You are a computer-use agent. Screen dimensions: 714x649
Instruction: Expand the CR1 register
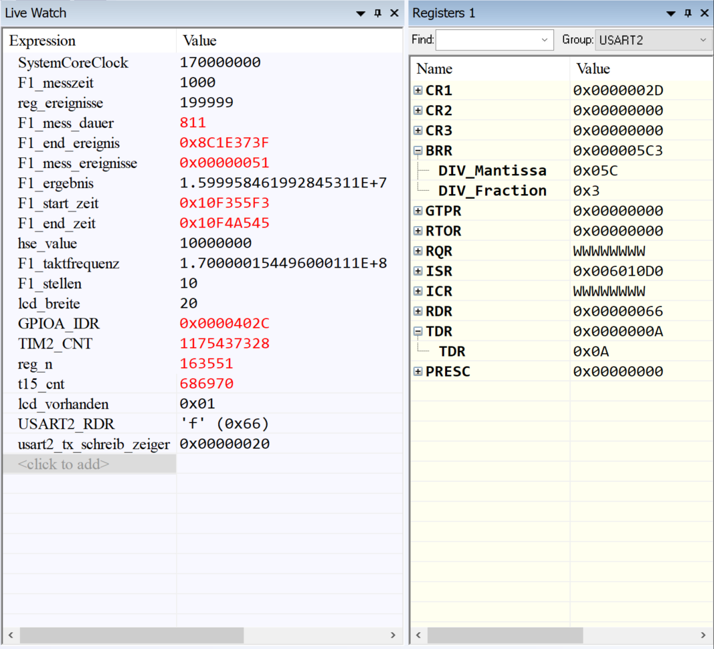(418, 90)
